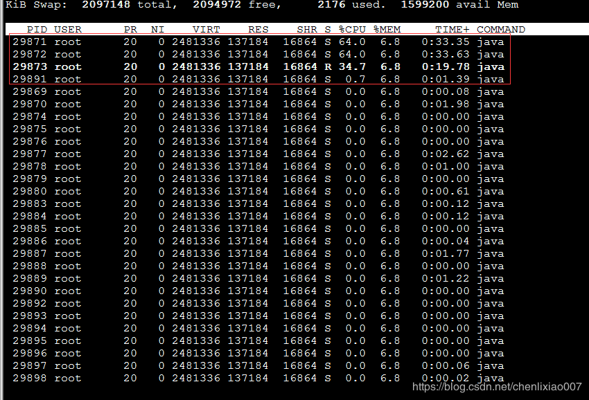Select PID 29891 in the process list

tap(30, 79)
